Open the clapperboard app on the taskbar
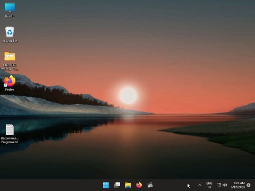Screen dimensions: 255x191 150,185
